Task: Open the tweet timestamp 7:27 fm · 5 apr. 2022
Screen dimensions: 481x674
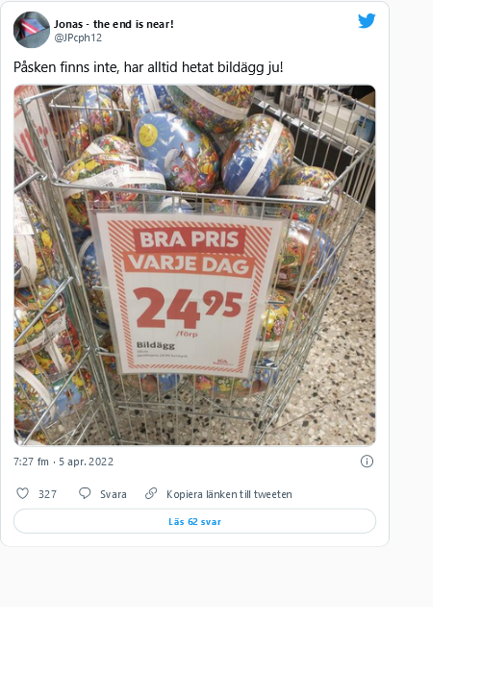Action: coord(63,462)
